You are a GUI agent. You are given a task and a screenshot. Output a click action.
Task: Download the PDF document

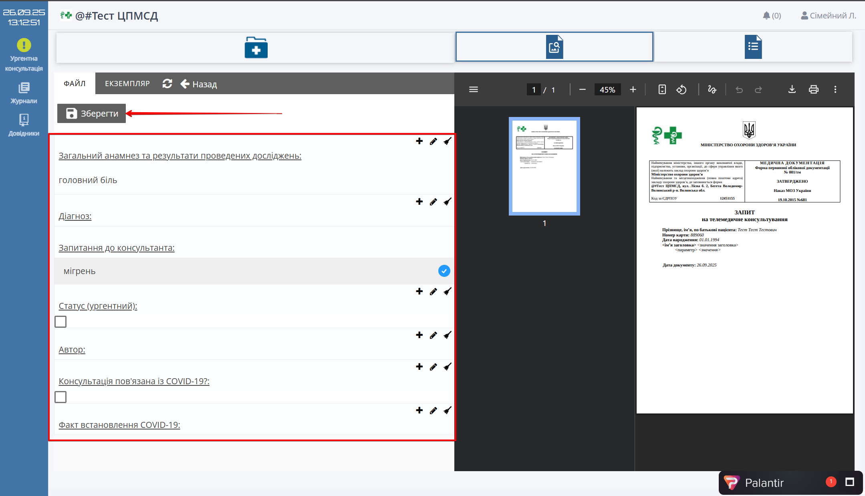(792, 90)
